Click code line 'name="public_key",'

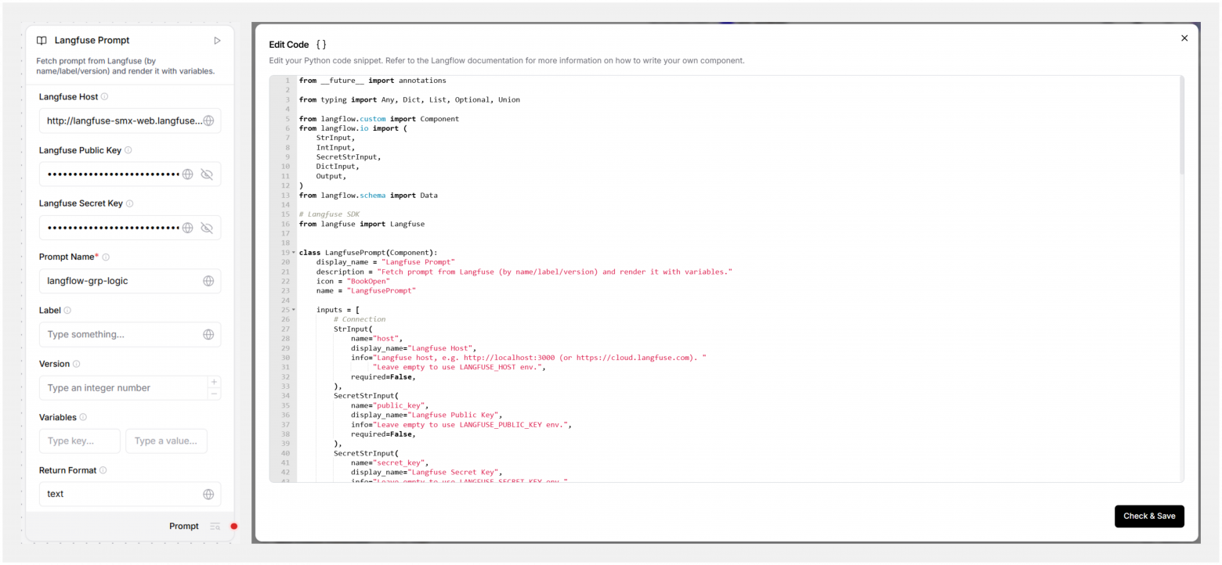coord(389,405)
